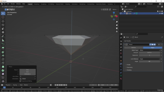This screenshot has width=164, height=92.
Task: Select the Select Box tool
Action: [x=3, y=13]
